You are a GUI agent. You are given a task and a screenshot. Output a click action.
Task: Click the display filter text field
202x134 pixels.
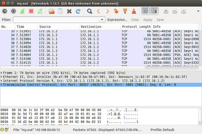point(56,20)
